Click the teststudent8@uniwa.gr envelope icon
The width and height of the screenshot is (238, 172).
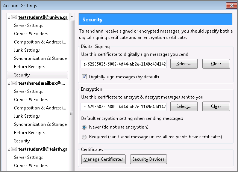14,17
